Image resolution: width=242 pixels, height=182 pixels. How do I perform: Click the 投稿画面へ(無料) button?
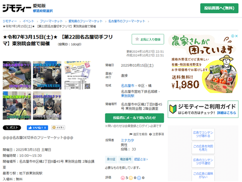(219, 8)
